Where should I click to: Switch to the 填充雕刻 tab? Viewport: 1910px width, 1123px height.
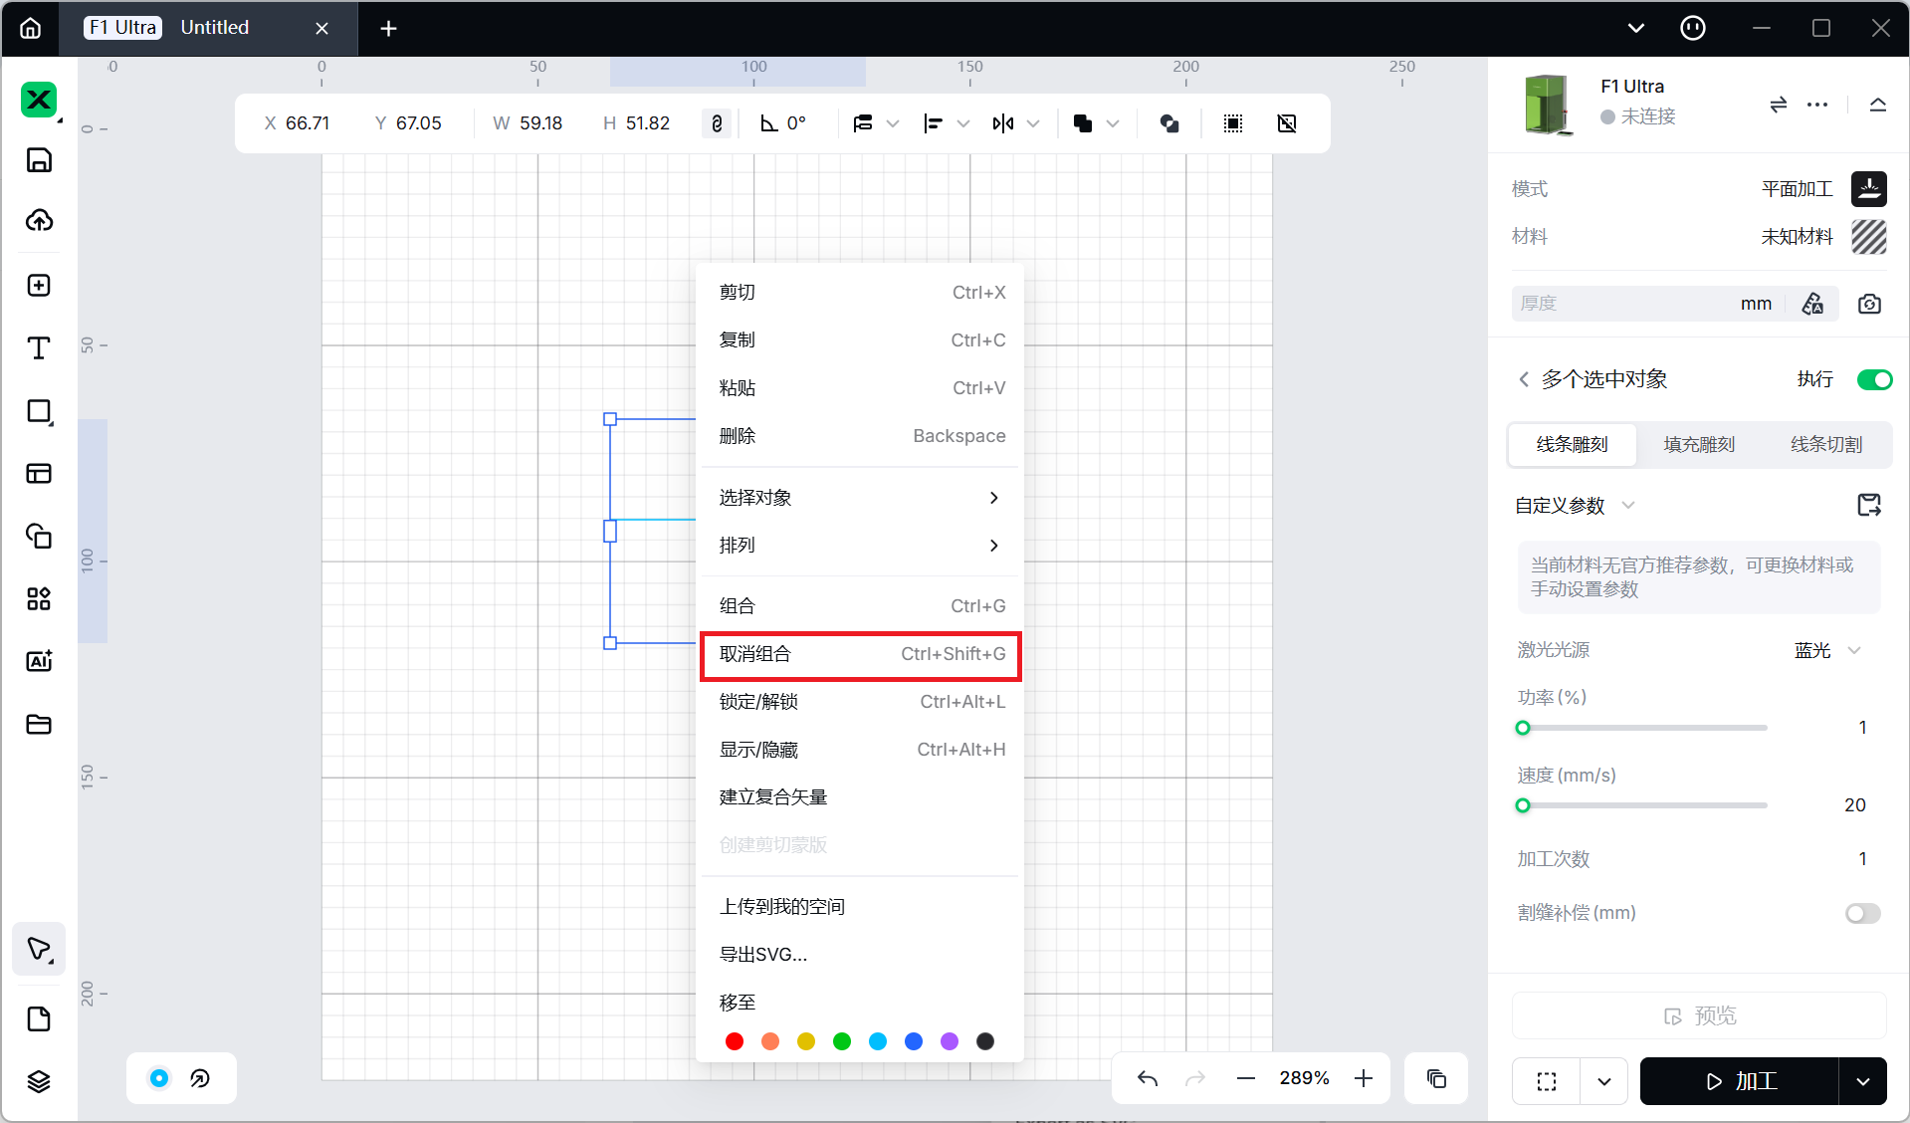coord(1699,444)
